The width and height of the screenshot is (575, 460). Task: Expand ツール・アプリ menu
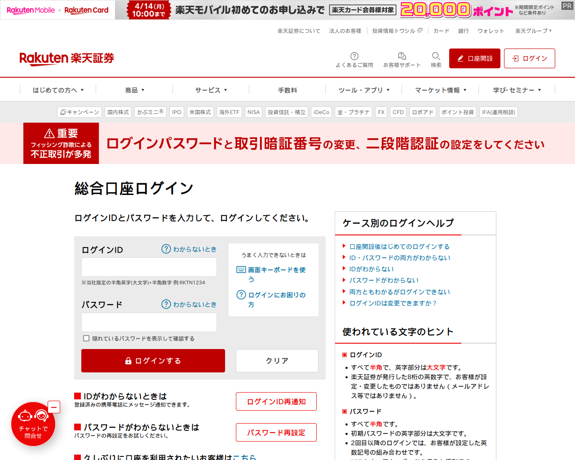[x=364, y=90]
